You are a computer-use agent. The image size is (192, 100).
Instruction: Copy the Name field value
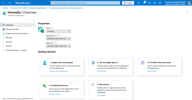click(x=69, y=31)
